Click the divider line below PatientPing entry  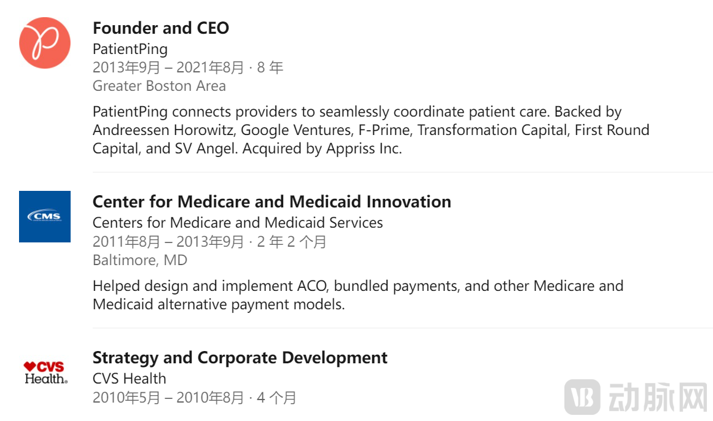click(x=402, y=172)
